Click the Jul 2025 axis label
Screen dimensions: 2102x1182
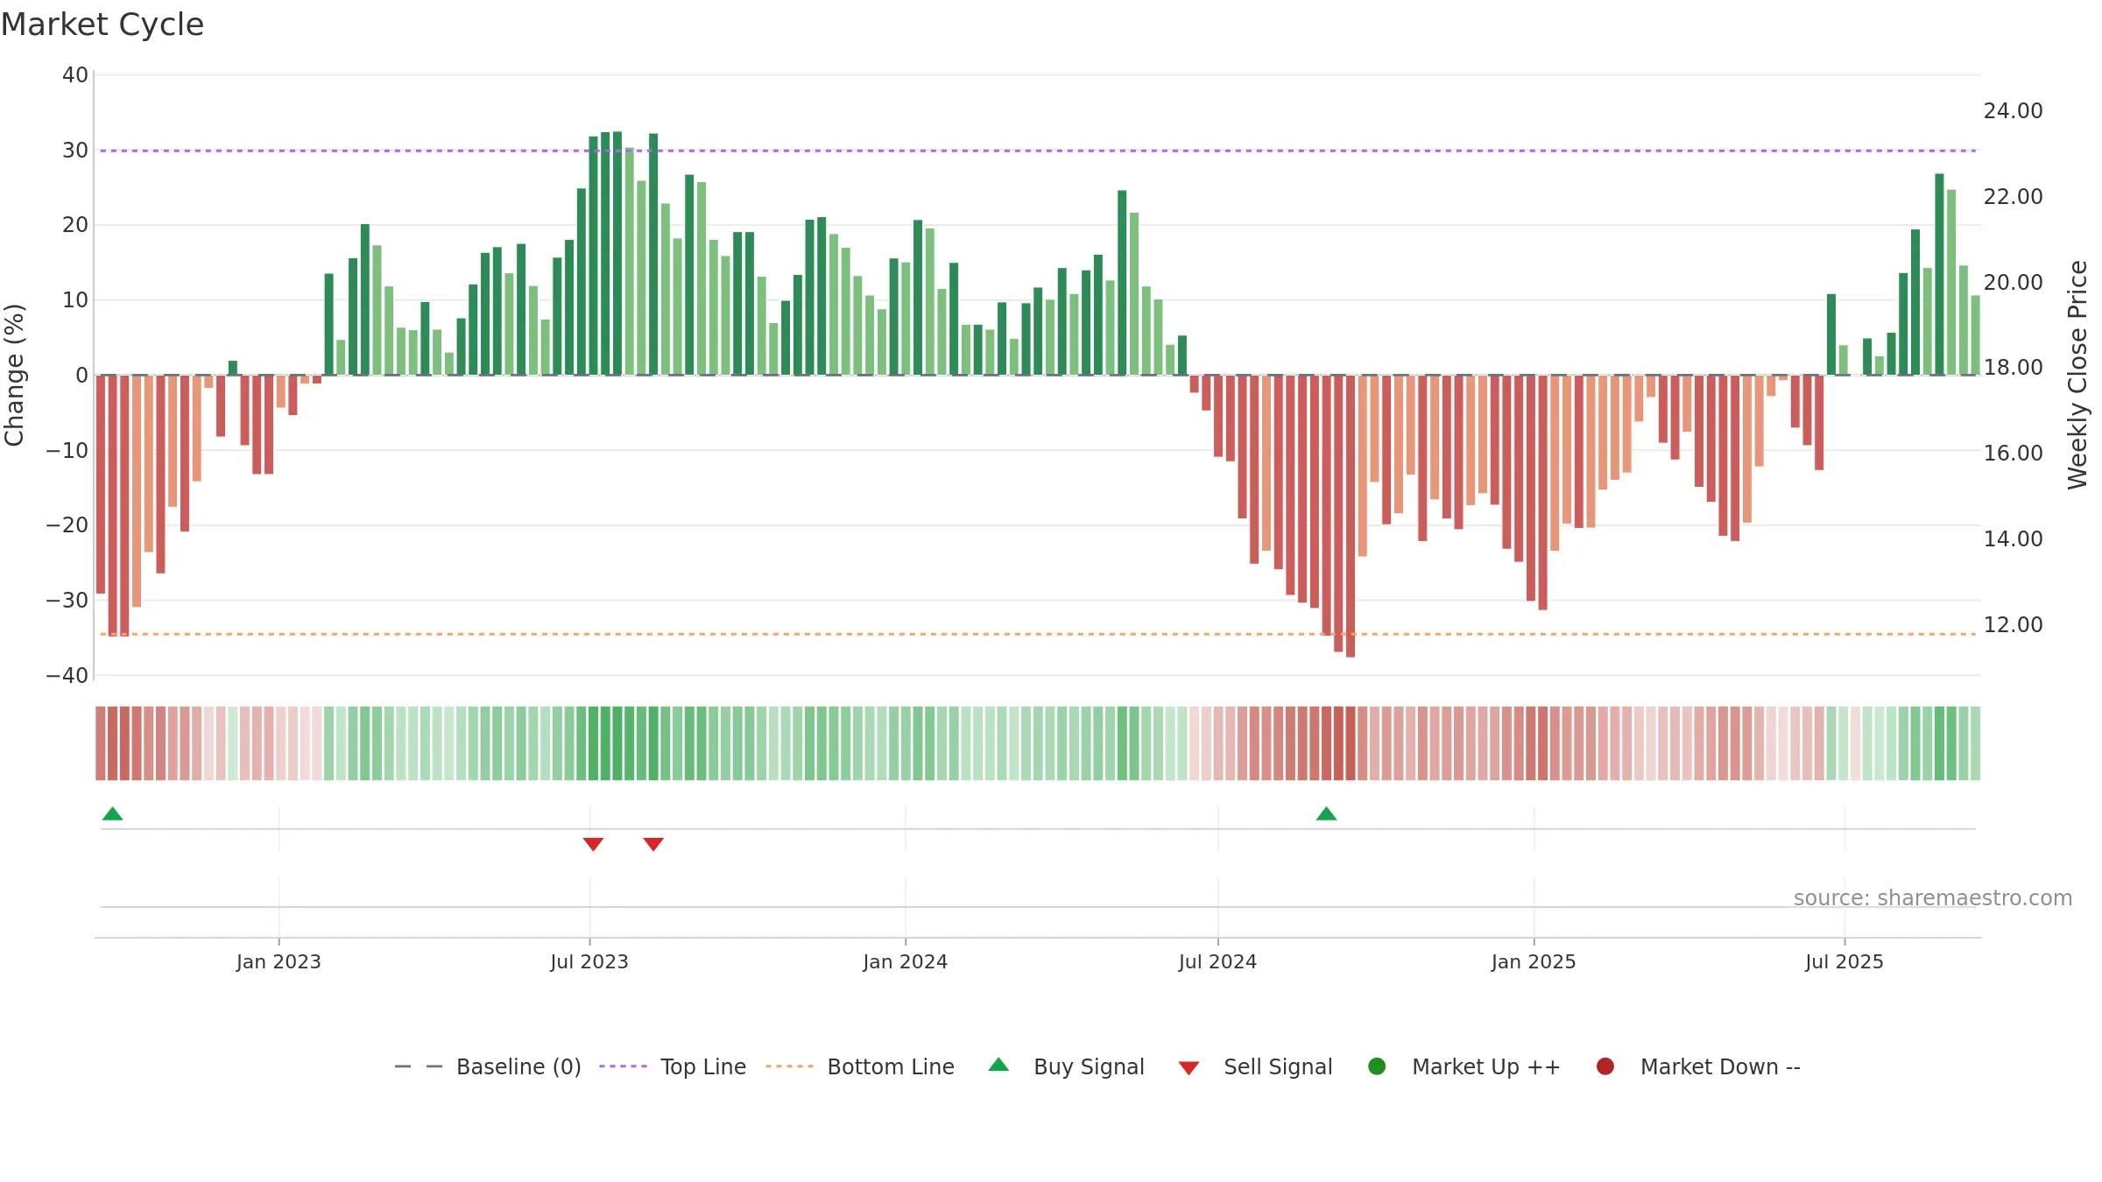(x=1845, y=961)
